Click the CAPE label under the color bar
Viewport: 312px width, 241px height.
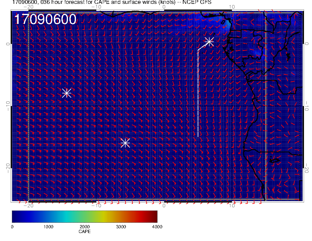pyautogui.click(x=84, y=232)
